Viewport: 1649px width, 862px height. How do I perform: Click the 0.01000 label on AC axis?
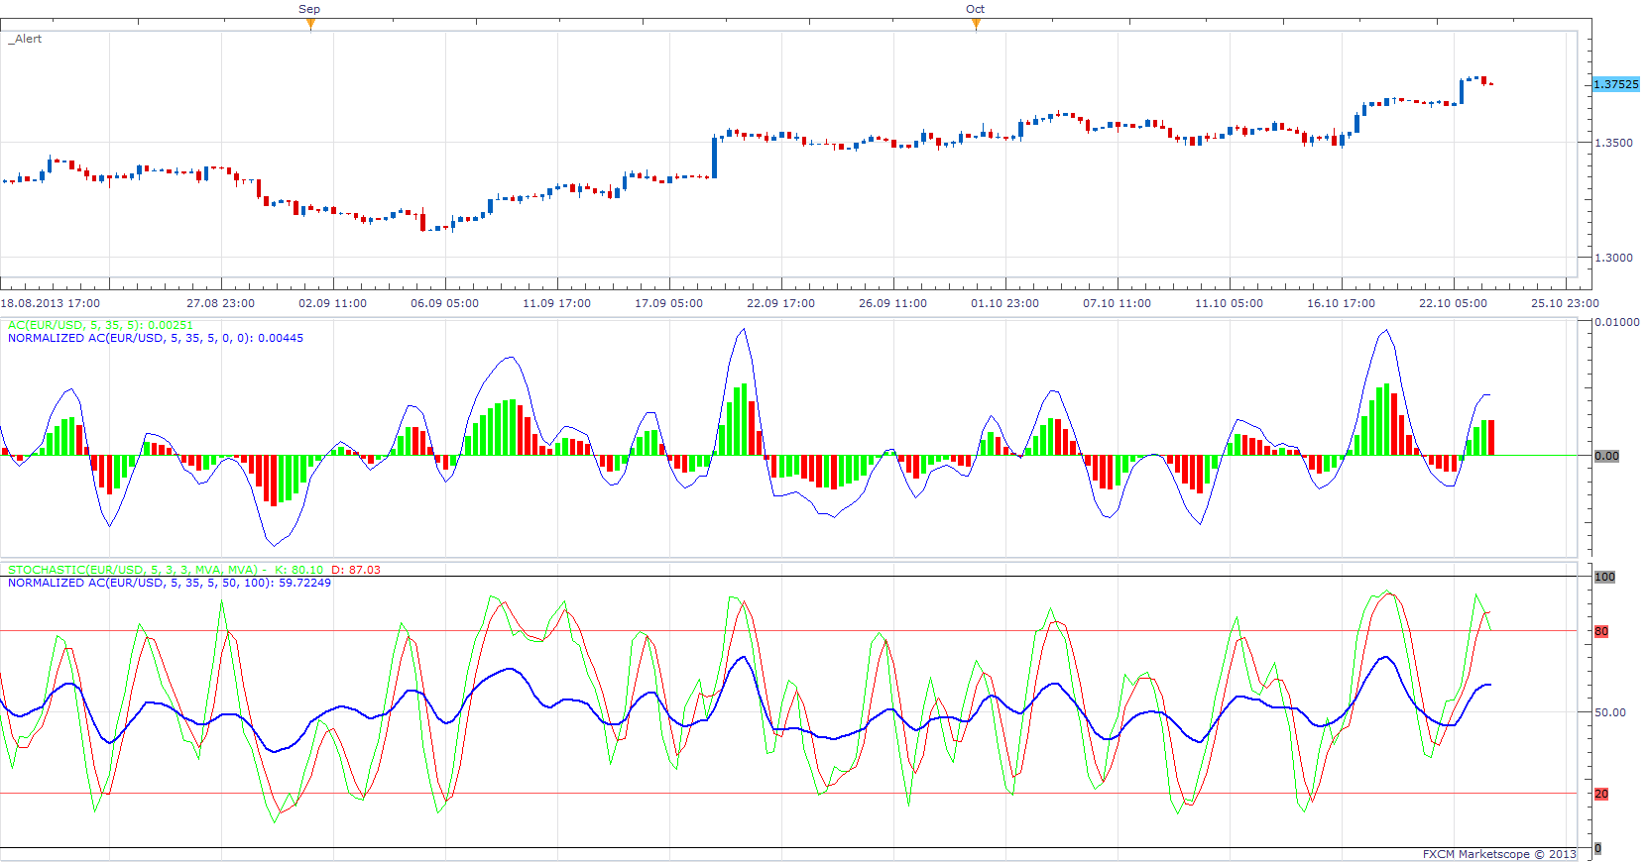coord(1616,322)
